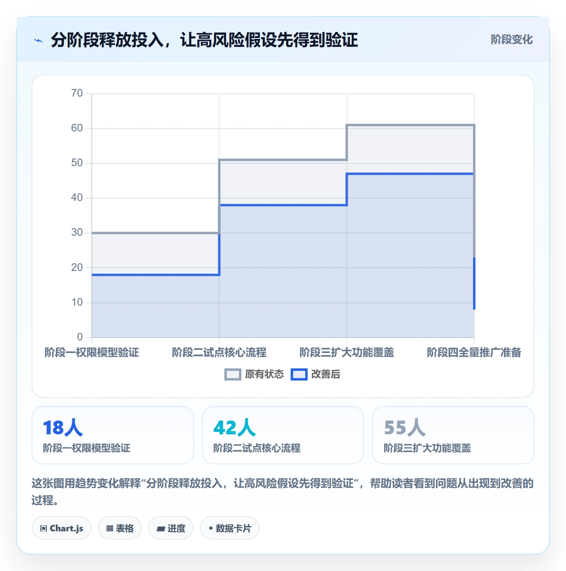Image resolution: width=566 pixels, height=571 pixels.
Task: Click the description paragraph starting 这张图用趋势变化解释
Action: point(283,492)
